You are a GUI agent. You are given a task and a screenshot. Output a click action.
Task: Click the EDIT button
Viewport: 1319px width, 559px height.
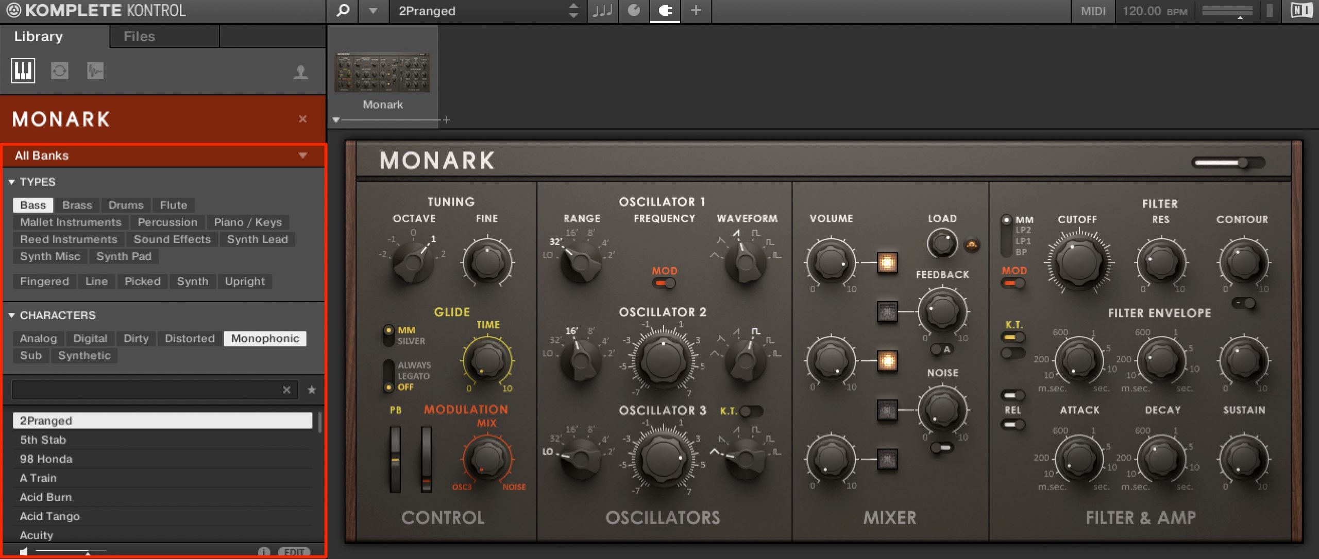pos(294,552)
